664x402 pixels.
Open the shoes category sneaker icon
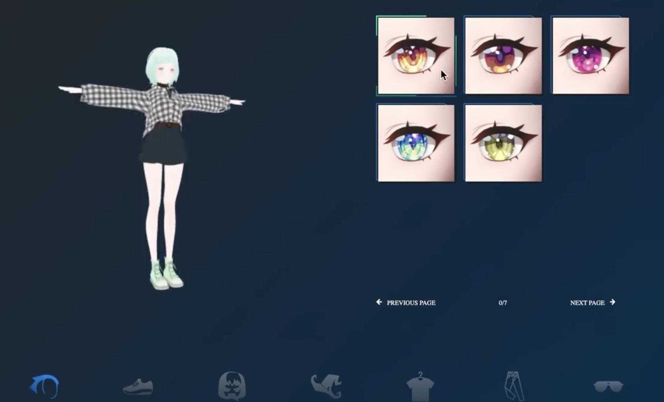[138, 387]
